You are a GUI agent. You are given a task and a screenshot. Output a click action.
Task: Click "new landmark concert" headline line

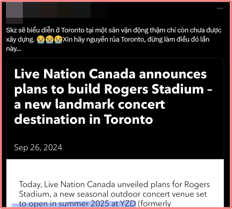pos(89,104)
